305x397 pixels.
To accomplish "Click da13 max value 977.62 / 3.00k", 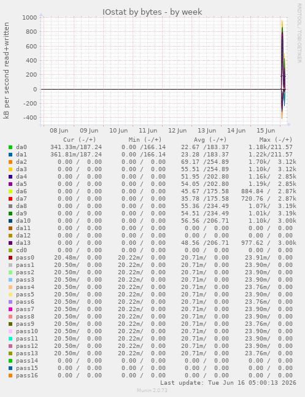I will point(269,243).
